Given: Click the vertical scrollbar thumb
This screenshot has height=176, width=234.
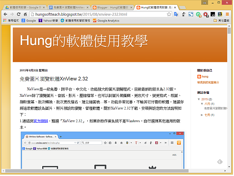Looking at the screenshot, I should [x=229, y=31].
